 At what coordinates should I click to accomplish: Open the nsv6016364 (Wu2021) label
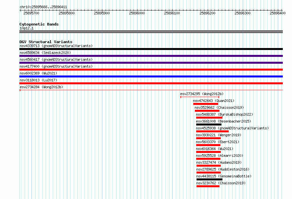215,149
